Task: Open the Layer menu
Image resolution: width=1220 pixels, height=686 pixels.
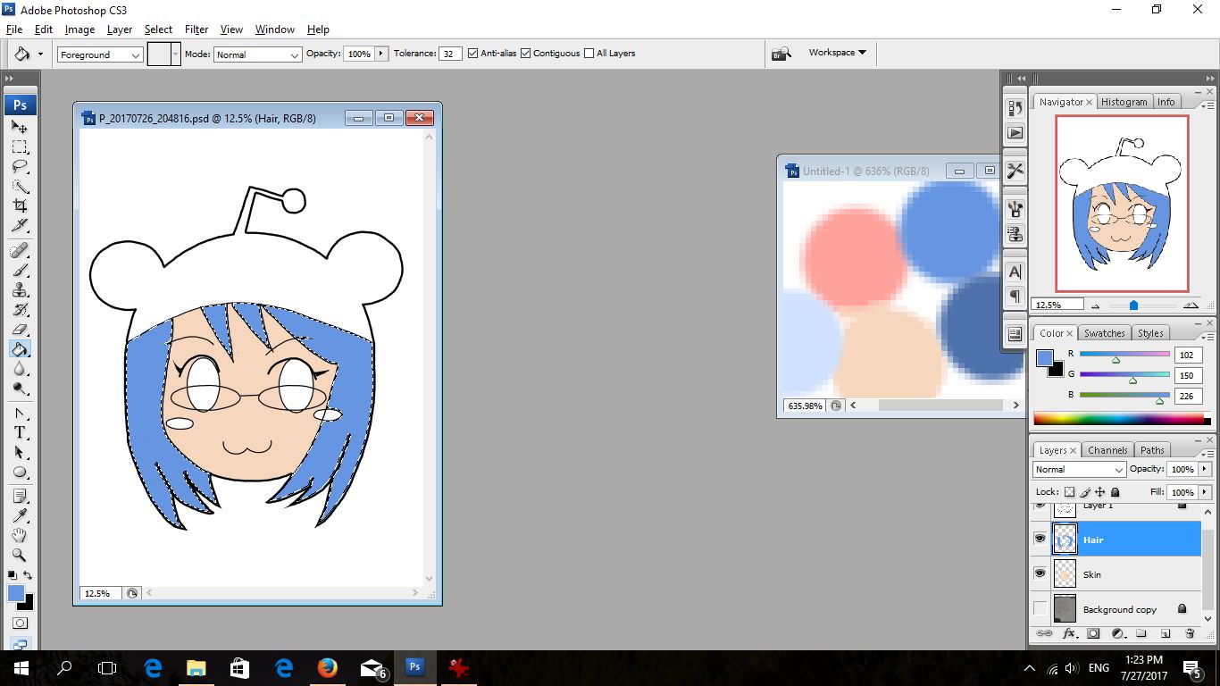Action: [x=119, y=29]
